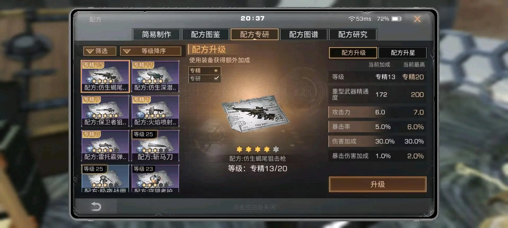Select the 守望者 level 23 recipe icon
Screen dimensions: 508x228
155,179
